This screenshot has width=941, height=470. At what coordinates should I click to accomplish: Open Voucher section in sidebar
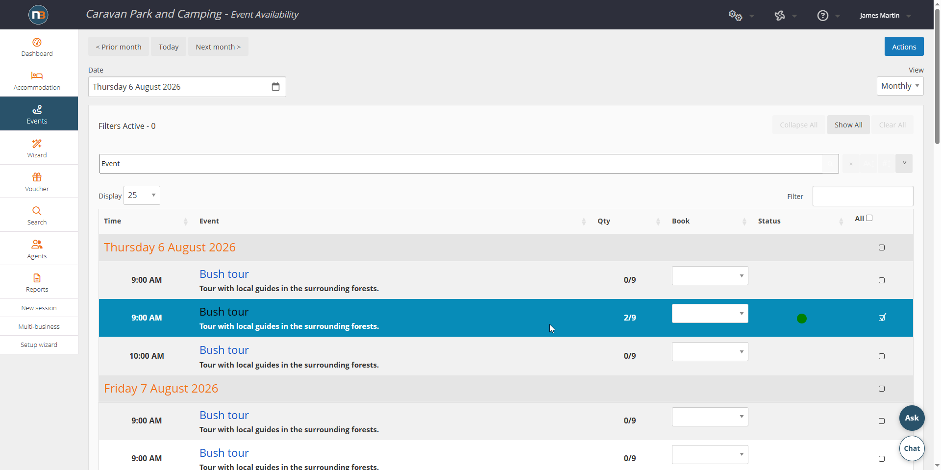[39, 182]
